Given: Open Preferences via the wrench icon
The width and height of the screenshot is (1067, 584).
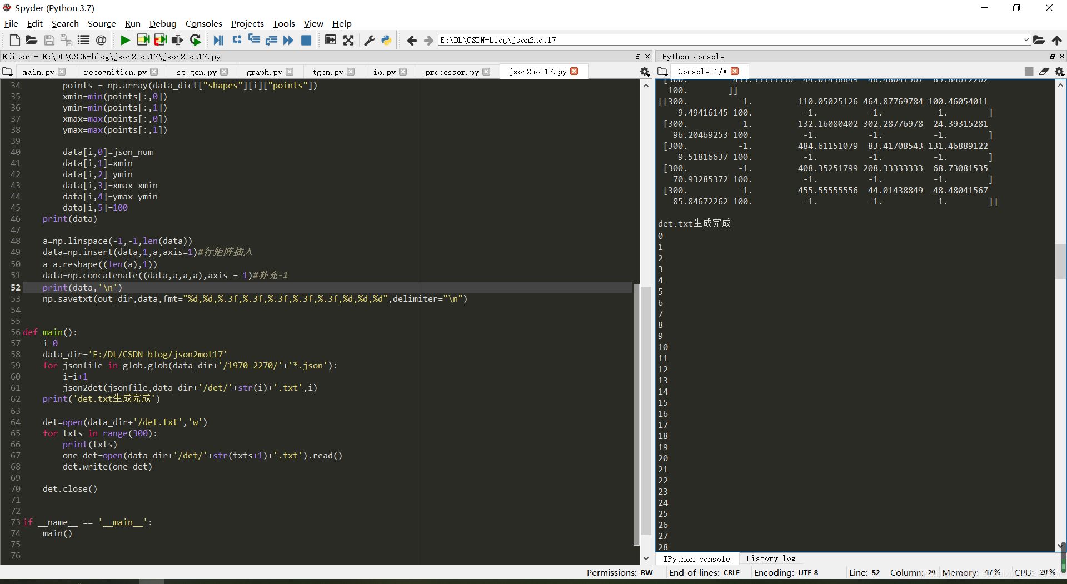Looking at the screenshot, I should 369,40.
